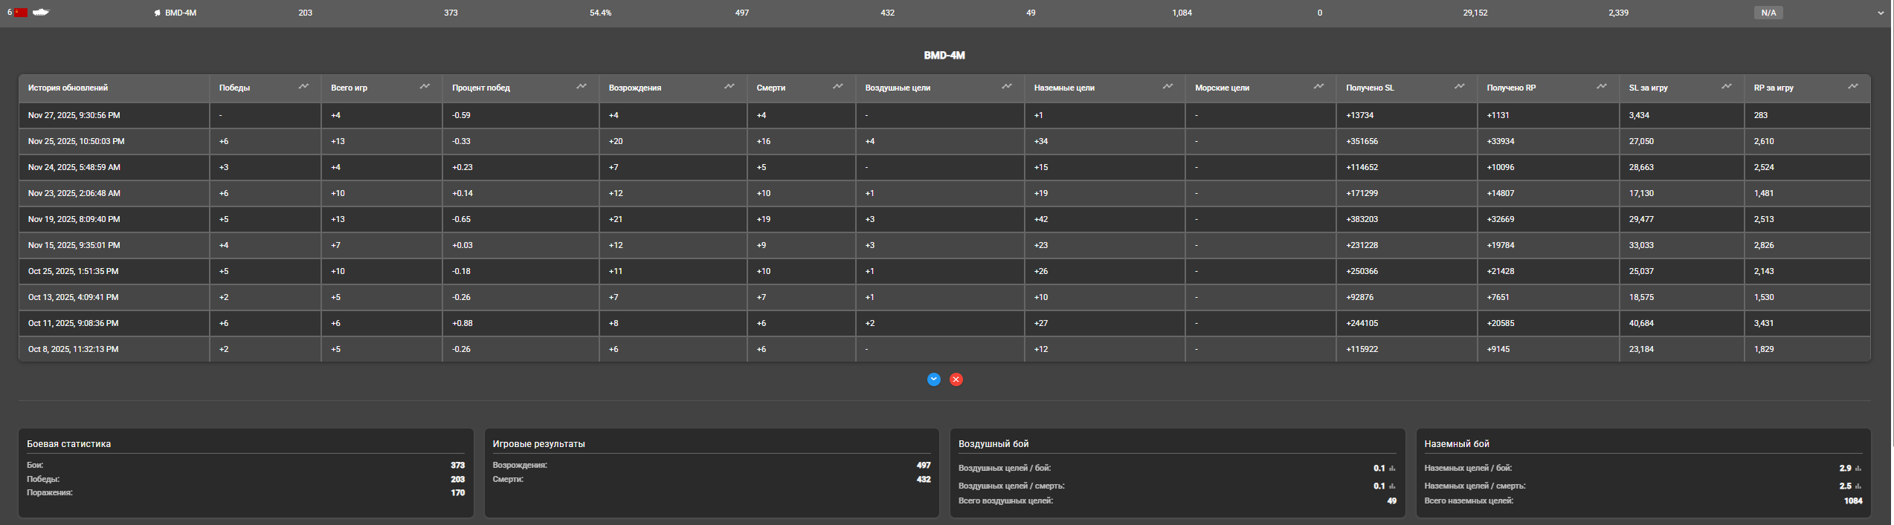Open bar chart for Наземных целей / смерть

(1858, 486)
